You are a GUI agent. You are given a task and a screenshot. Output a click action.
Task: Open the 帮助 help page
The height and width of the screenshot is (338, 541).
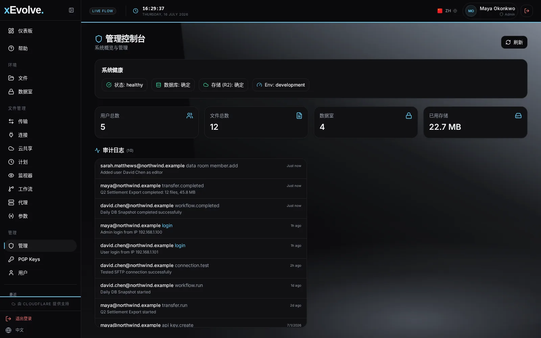[x=41, y=48]
